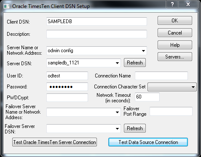The width and height of the screenshot is (201, 157).
Task: Click into the Description field
Action: coord(96,34)
